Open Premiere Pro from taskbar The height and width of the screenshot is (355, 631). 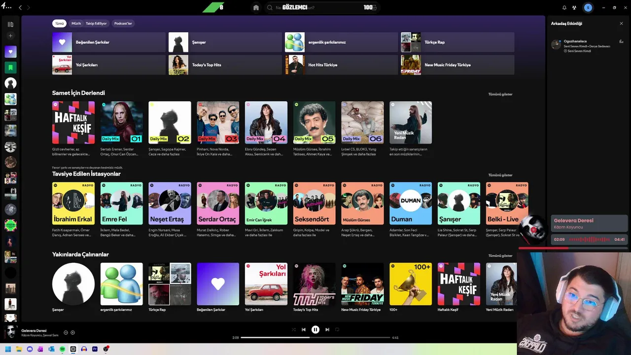(x=95, y=349)
